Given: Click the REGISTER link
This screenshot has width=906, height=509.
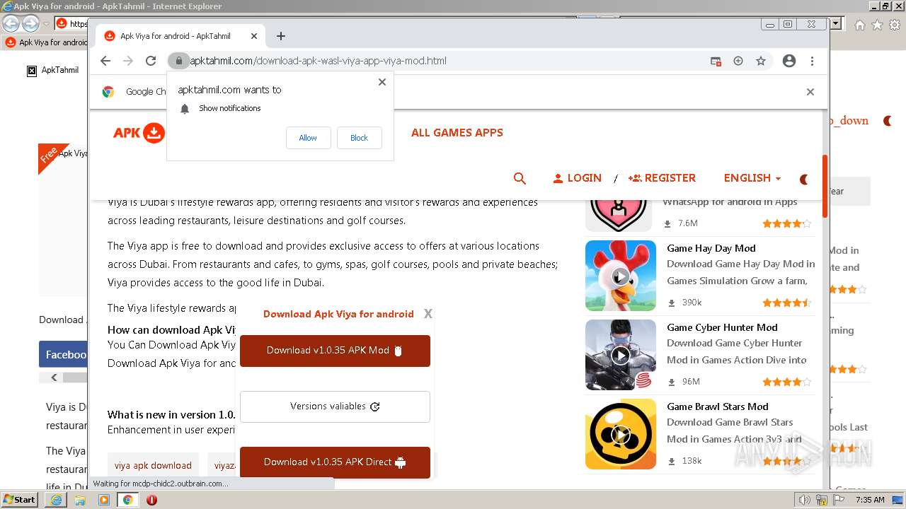Looking at the screenshot, I should pyautogui.click(x=663, y=178).
